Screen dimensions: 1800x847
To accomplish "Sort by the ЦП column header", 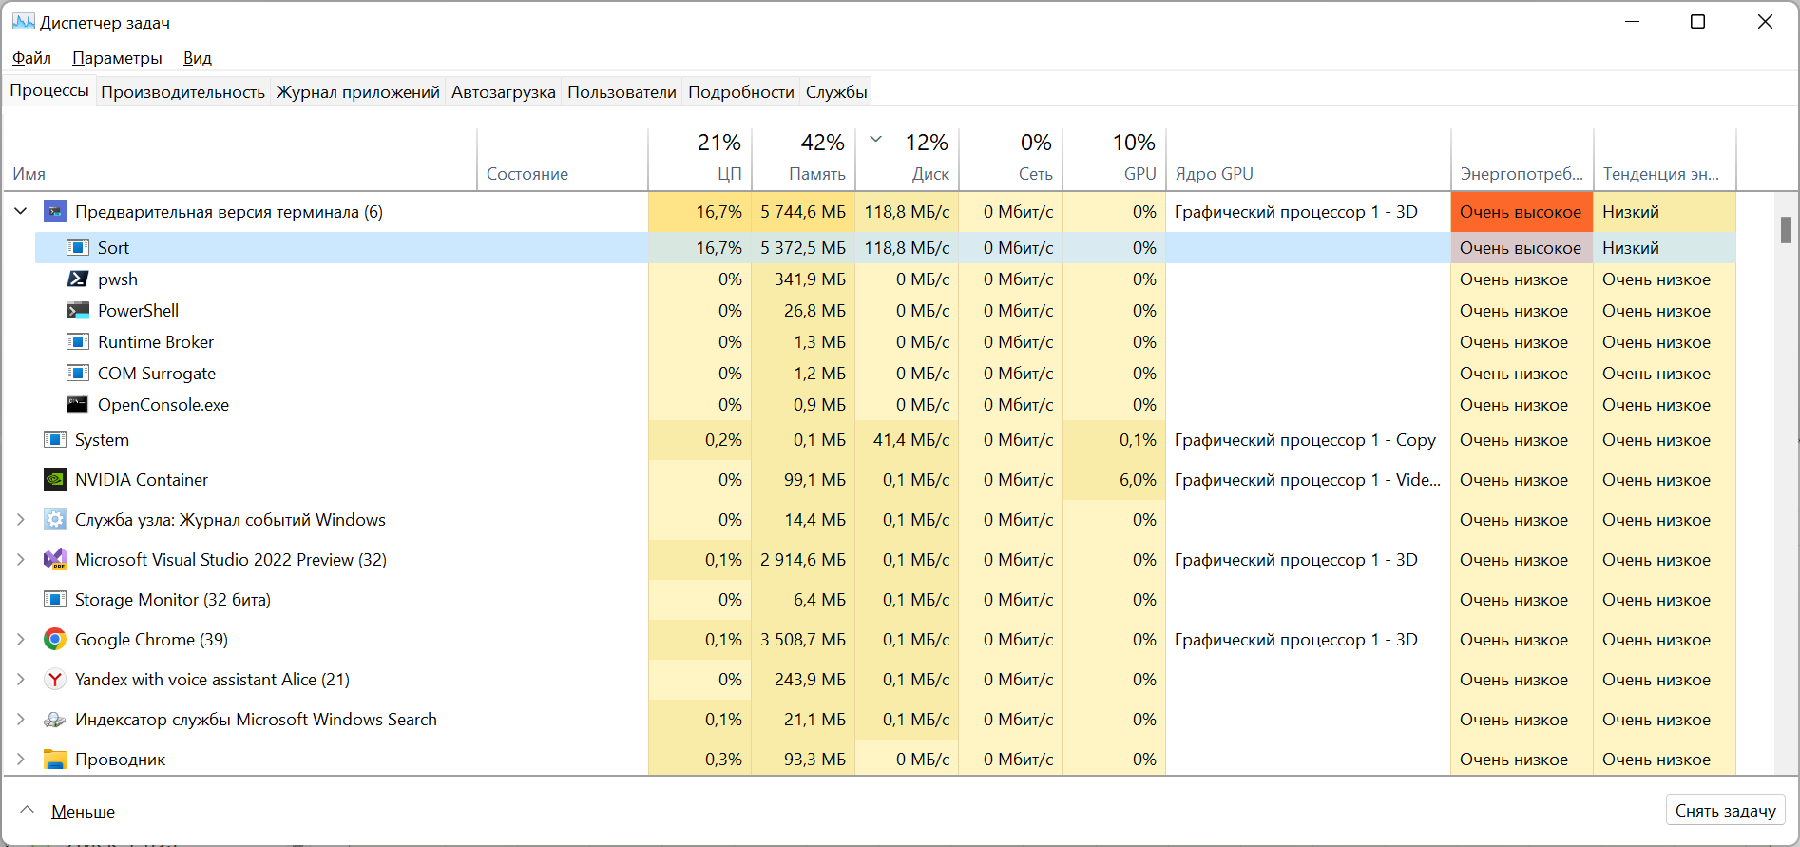I will click(x=699, y=160).
